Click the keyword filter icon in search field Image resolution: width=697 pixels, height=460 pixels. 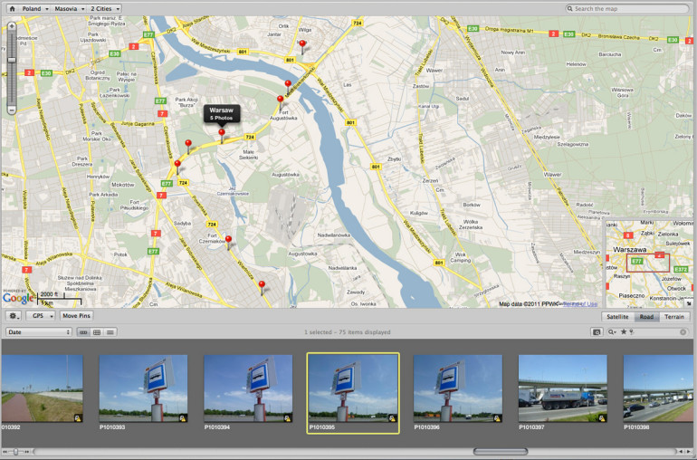pos(631,332)
